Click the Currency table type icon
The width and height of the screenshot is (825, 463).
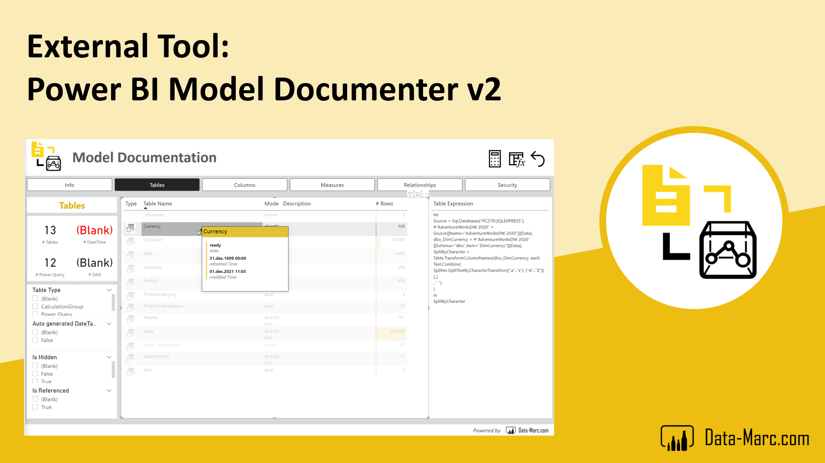[131, 228]
